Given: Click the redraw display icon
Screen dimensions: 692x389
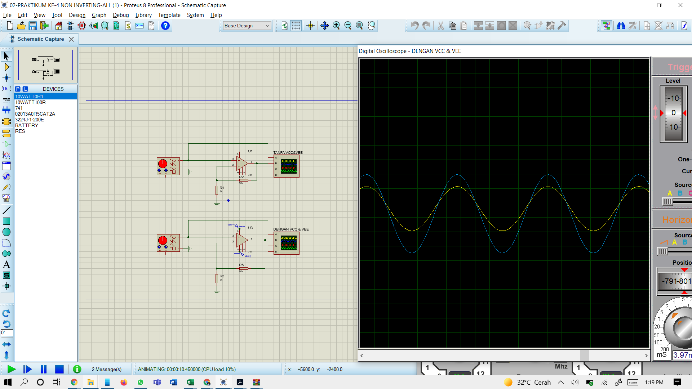Looking at the screenshot, I should (284, 26).
